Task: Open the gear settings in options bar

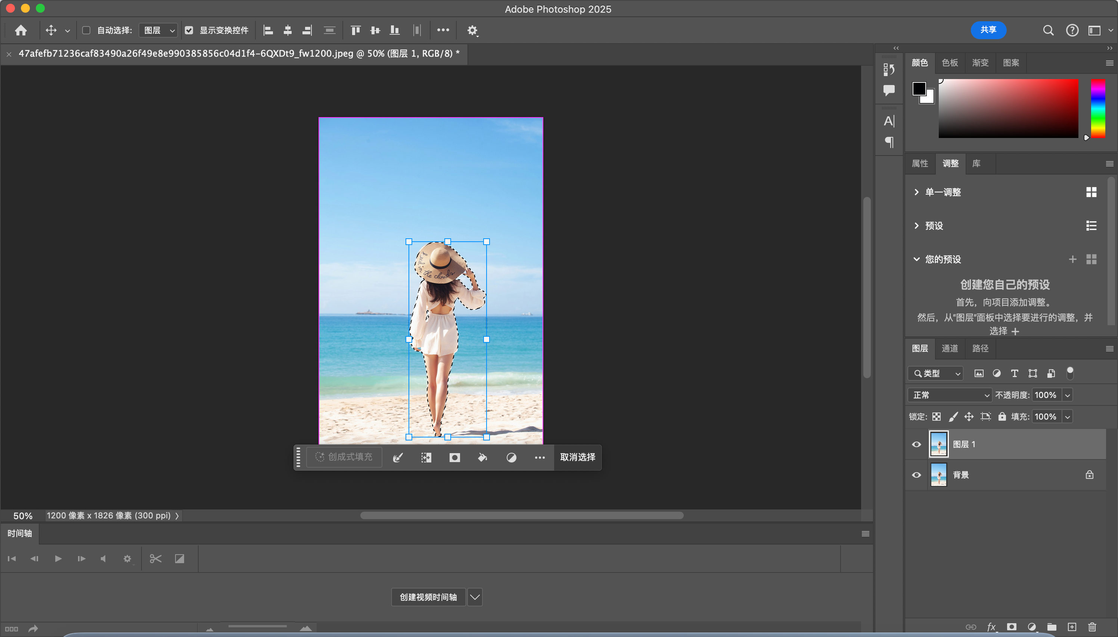Action: tap(472, 30)
